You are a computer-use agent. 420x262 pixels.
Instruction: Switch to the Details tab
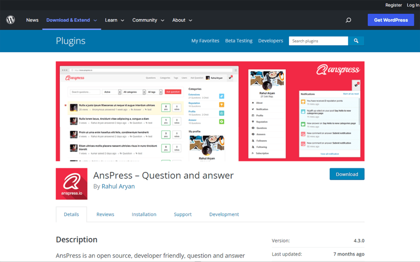(x=71, y=214)
